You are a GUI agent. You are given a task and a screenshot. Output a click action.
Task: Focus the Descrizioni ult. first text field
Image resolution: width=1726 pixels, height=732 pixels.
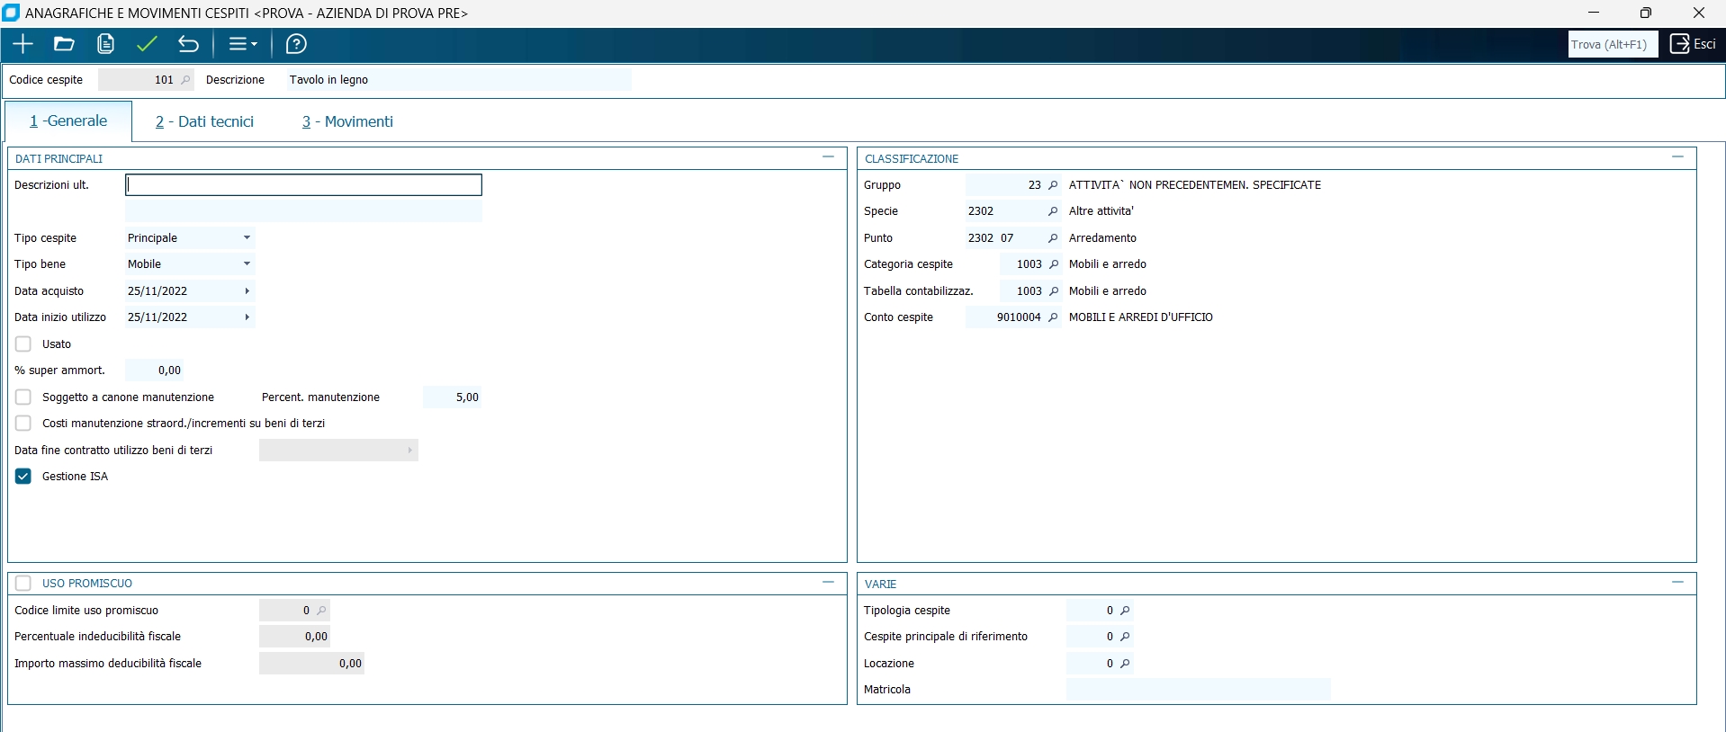point(304,185)
